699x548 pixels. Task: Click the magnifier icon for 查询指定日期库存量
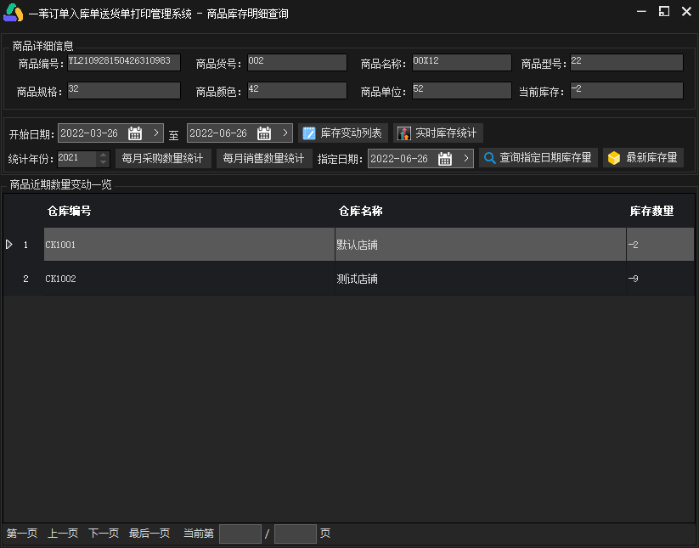[x=489, y=158]
